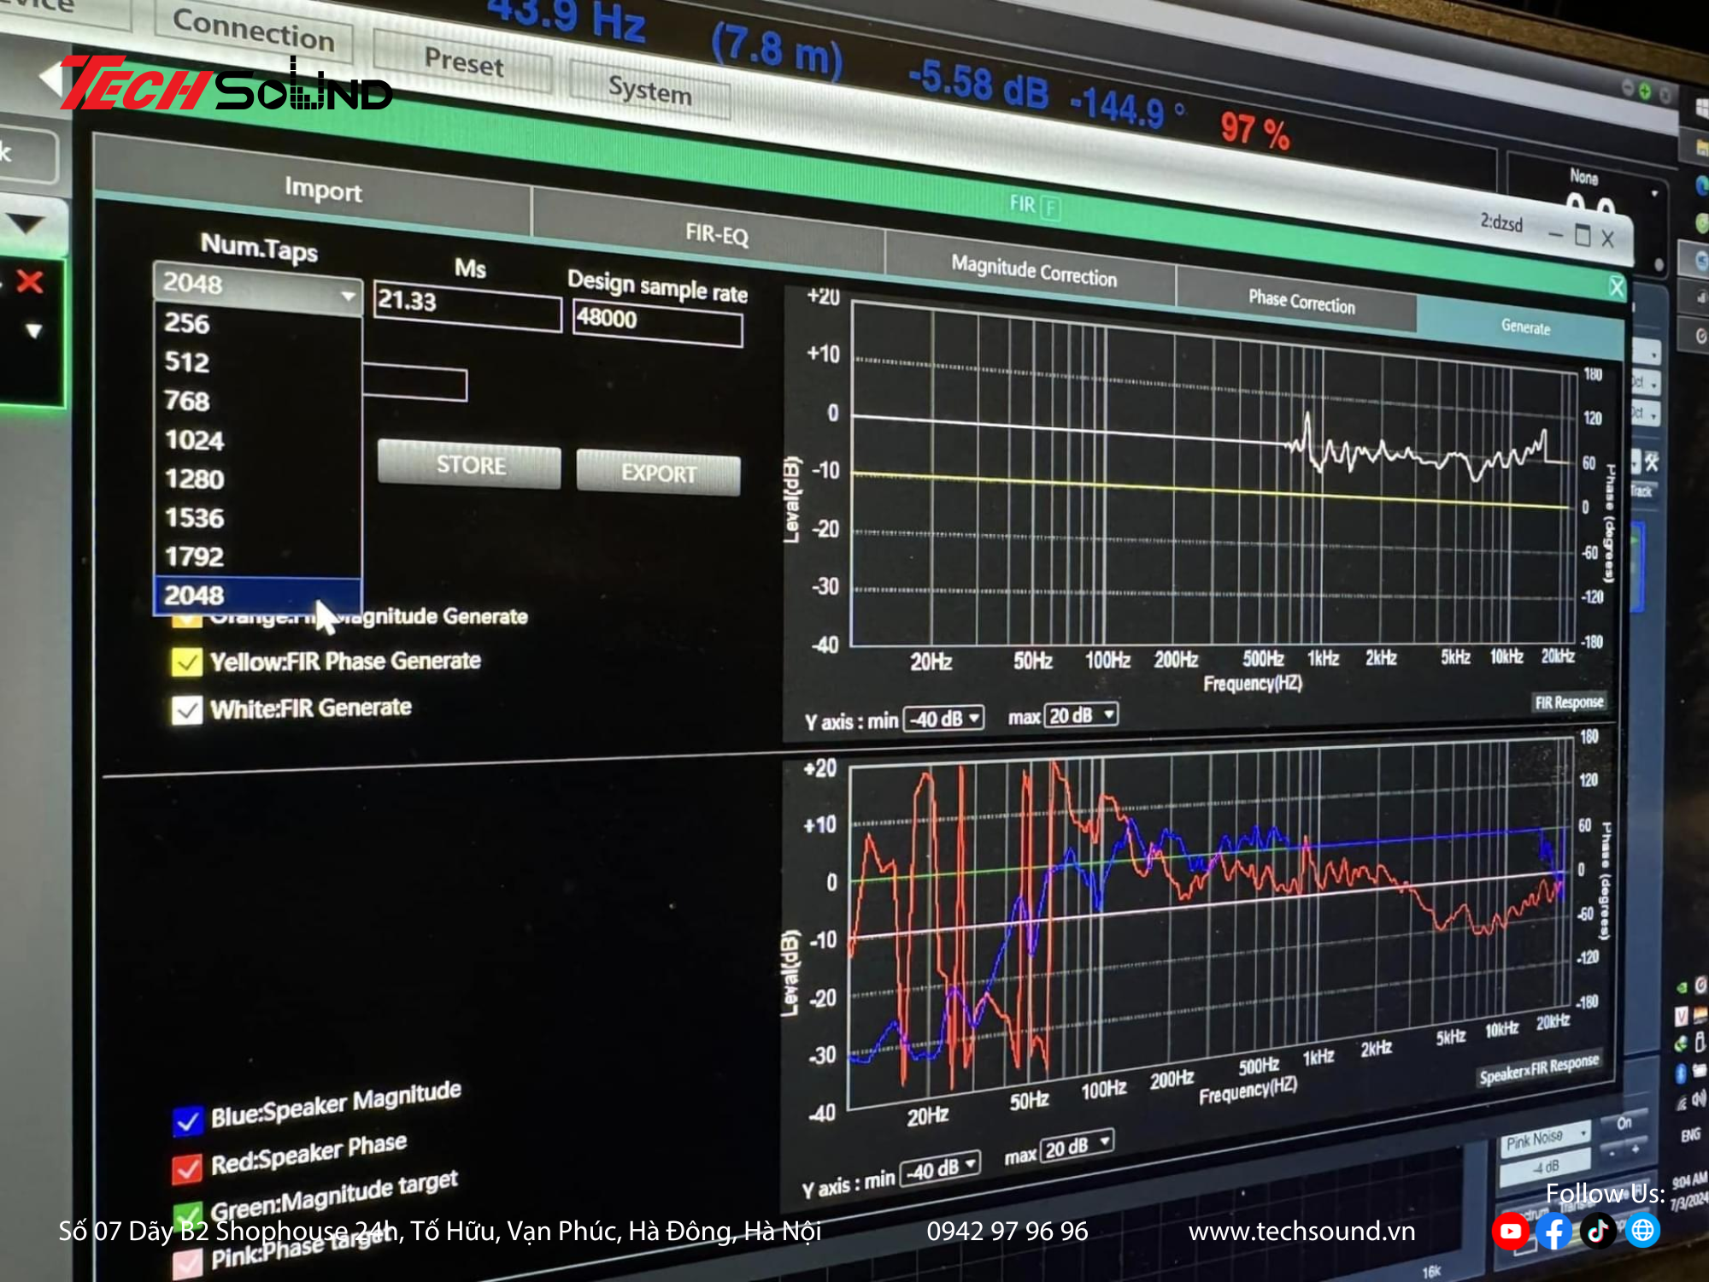Toggle White:FIR Generate checkbox
The image size is (1709, 1282).
tap(186, 710)
